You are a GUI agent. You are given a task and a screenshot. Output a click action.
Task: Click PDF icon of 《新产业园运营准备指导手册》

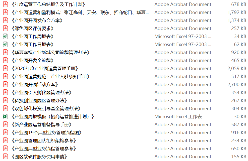click(x=6, y=124)
